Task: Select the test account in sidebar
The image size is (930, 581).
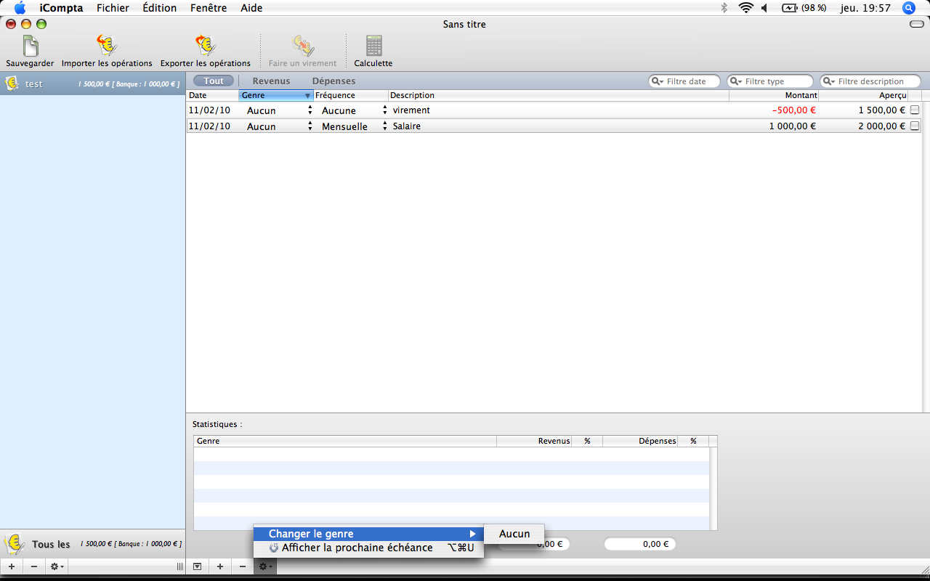Action: pyautogui.click(x=92, y=84)
